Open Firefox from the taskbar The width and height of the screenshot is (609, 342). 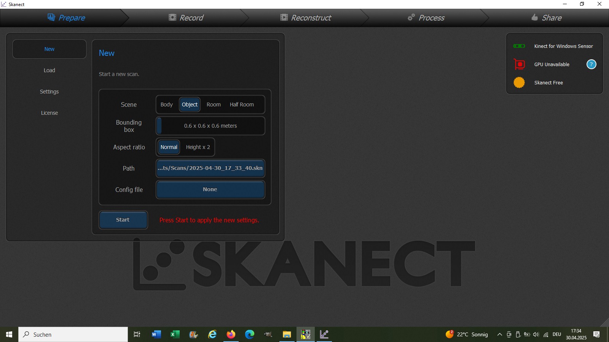[x=231, y=334]
